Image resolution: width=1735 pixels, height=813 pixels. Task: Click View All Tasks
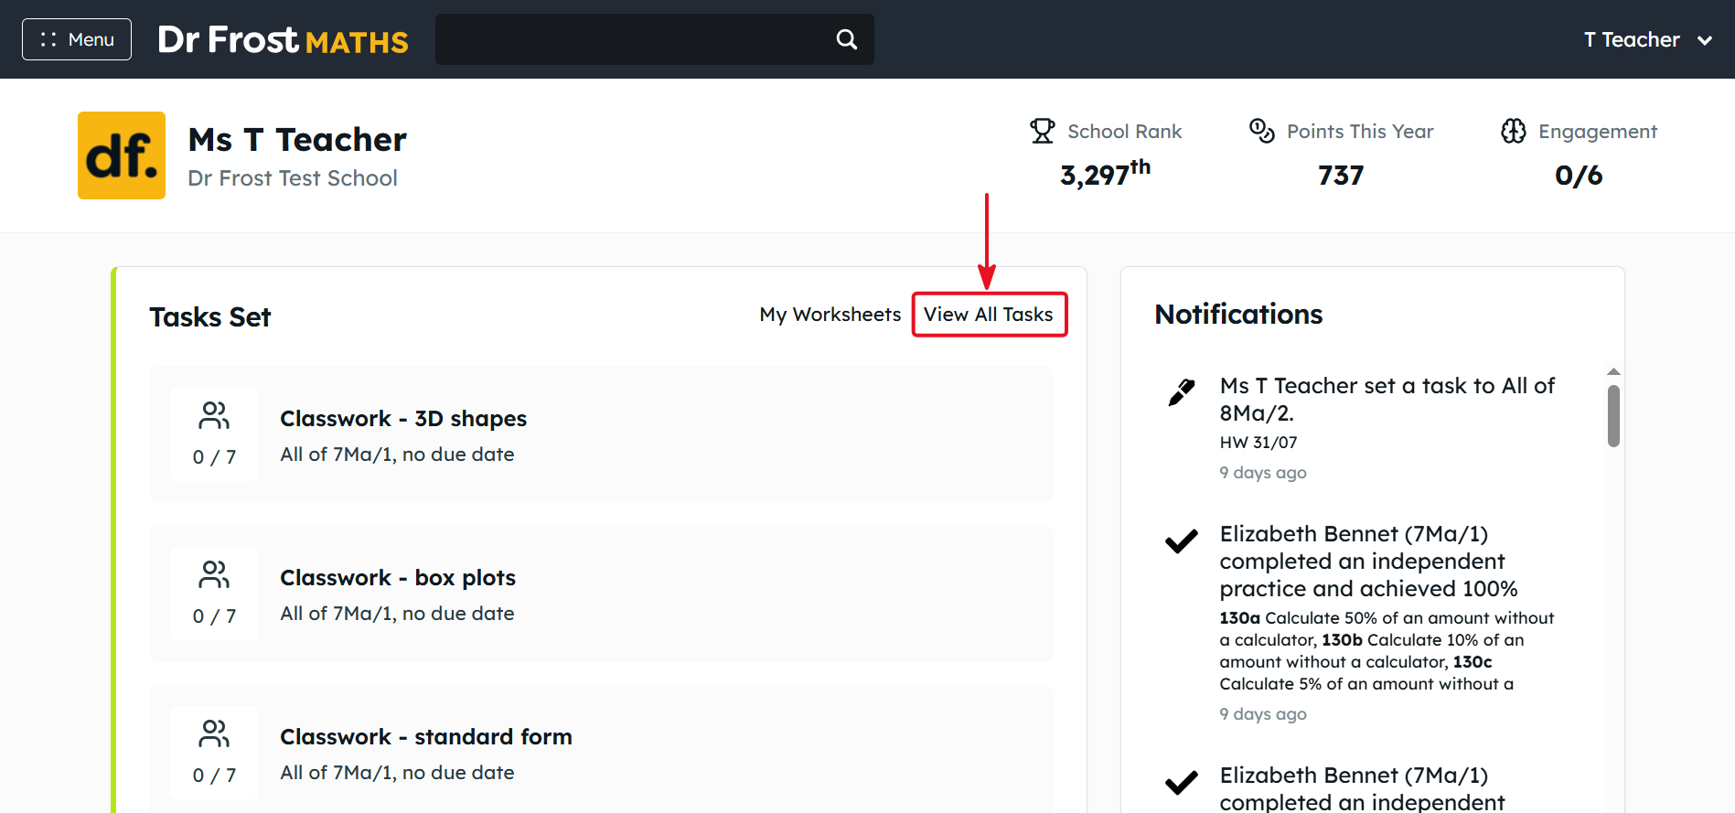point(989,315)
